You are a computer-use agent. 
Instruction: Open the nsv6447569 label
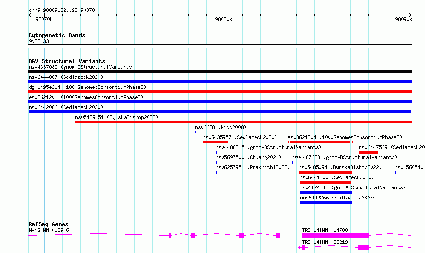(392, 147)
